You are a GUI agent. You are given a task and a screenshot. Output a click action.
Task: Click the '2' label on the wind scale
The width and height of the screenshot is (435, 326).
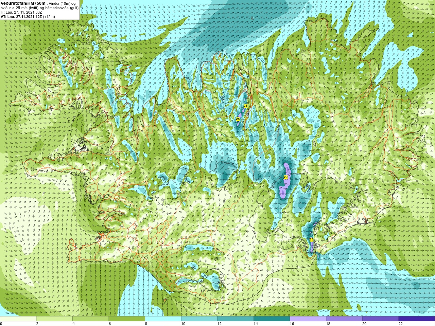[x=37, y=324]
